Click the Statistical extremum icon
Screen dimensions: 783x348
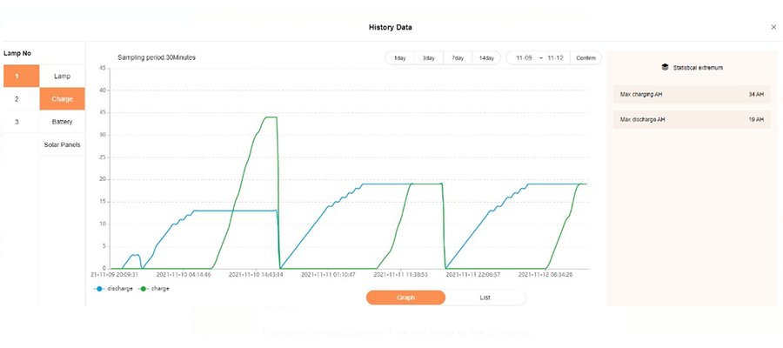665,67
